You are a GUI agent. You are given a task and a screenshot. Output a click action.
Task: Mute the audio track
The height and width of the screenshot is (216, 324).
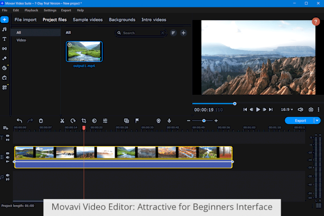click(7, 175)
